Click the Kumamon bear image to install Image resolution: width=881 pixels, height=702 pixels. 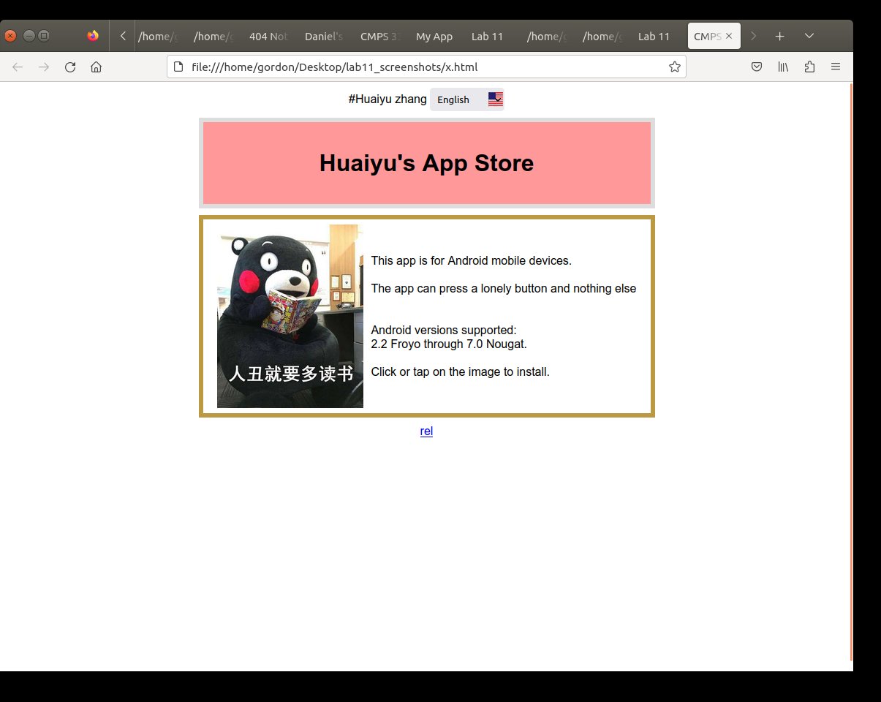click(290, 316)
